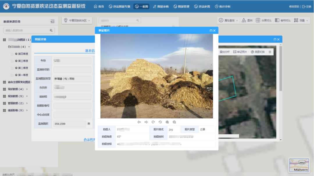
Task: Rotate the evidence photo clockwise
Action: [x=153, y=122]
